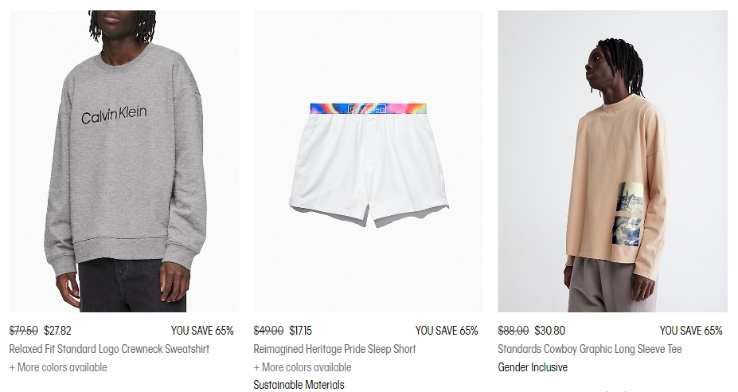Click the $27.82 sale price

57,331
